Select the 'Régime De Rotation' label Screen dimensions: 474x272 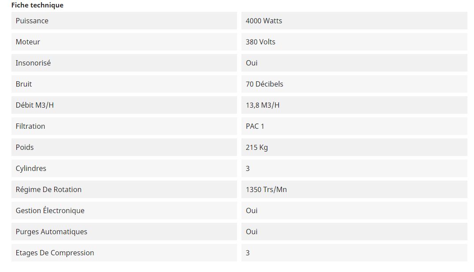click(48, 189)
